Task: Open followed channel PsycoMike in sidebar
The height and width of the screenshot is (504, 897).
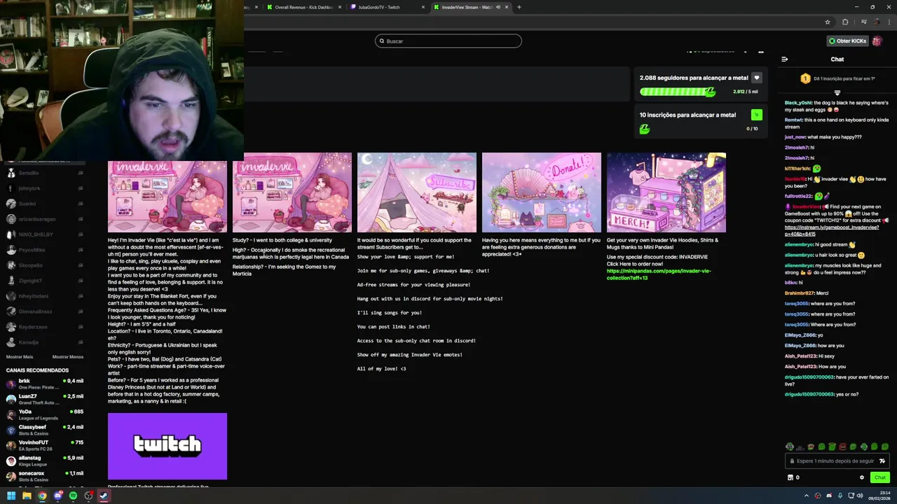Action: (x=45, y=250)
